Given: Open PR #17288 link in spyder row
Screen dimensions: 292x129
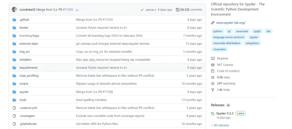Looking at the screenshot, I should [108, 92].
